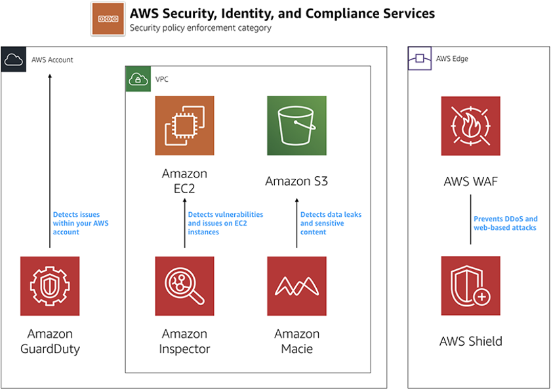Select the 'Amazon Inspector' text label

184,342
